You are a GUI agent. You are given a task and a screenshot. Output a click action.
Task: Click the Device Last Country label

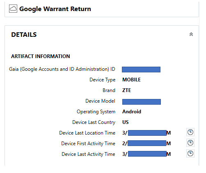point(94,122)
